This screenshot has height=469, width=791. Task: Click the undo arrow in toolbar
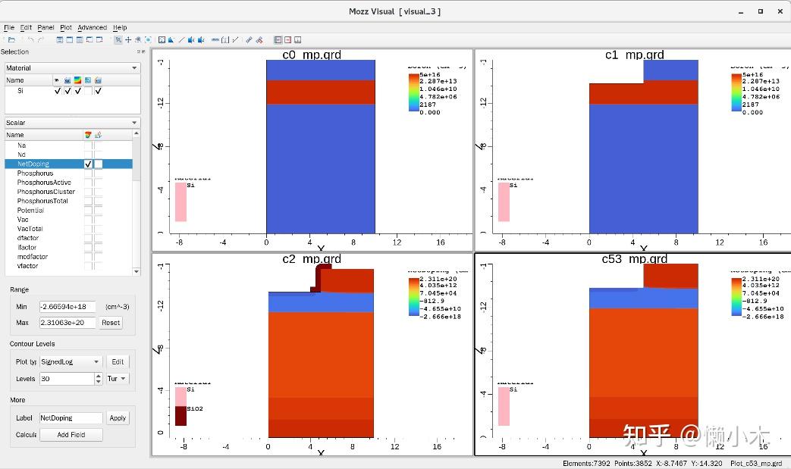click(x=31, y=40)
